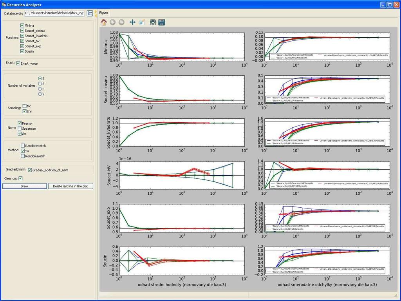Enable the Randmixswitch method
This screenshot has height=301, width=401.
pos(22,146)
